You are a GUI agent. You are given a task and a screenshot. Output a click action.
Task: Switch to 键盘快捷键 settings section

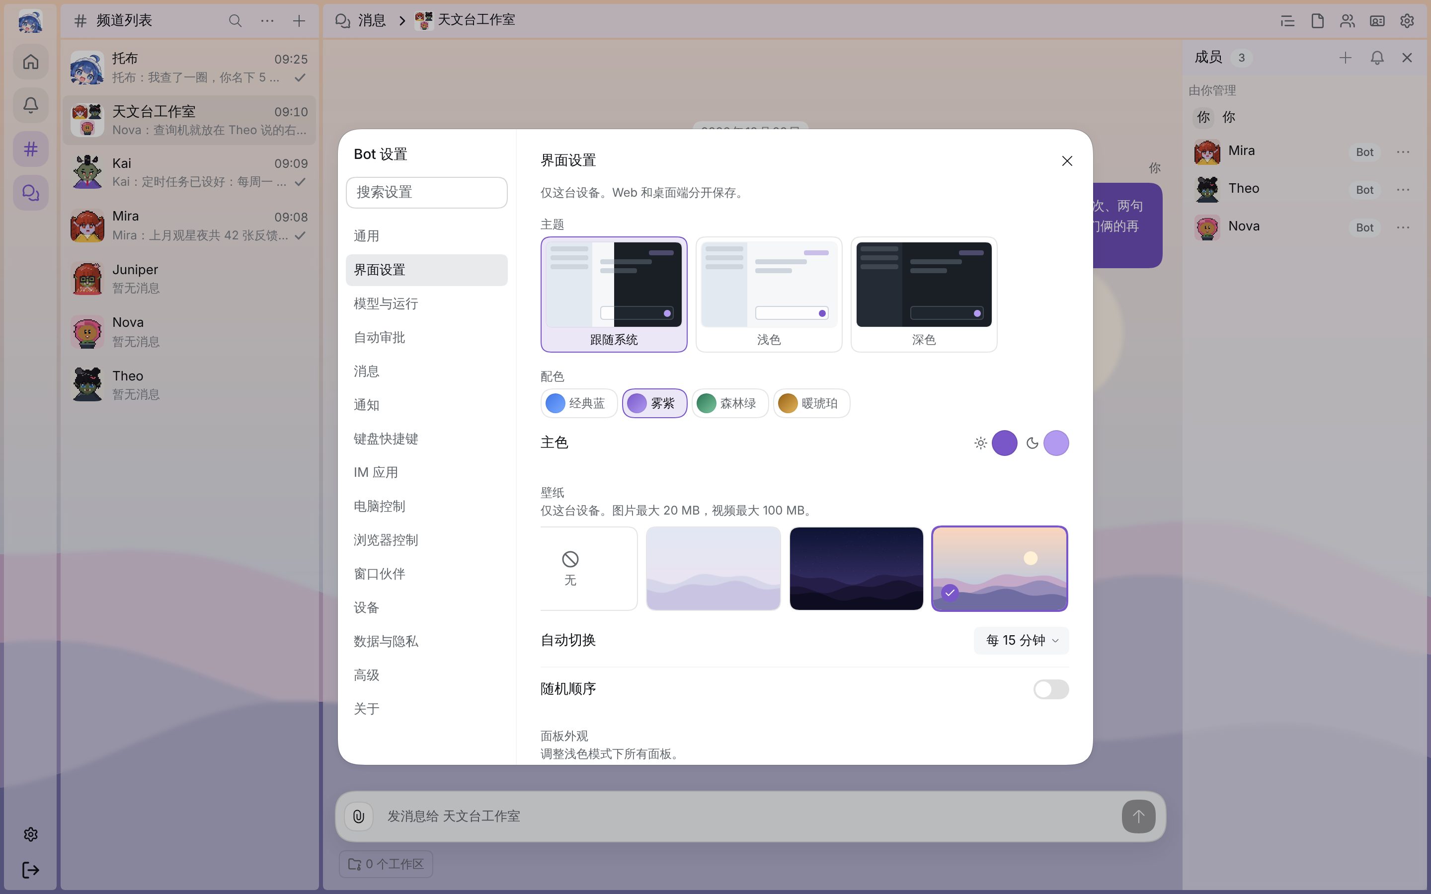(x=426, y=439)
